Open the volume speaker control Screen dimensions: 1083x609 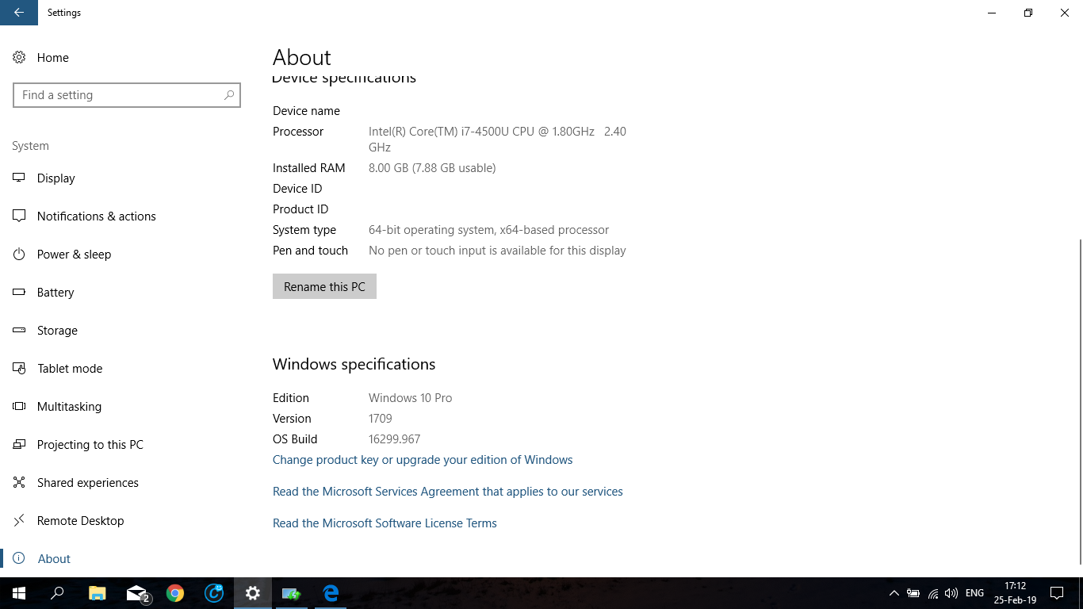[x=951, y=593]
